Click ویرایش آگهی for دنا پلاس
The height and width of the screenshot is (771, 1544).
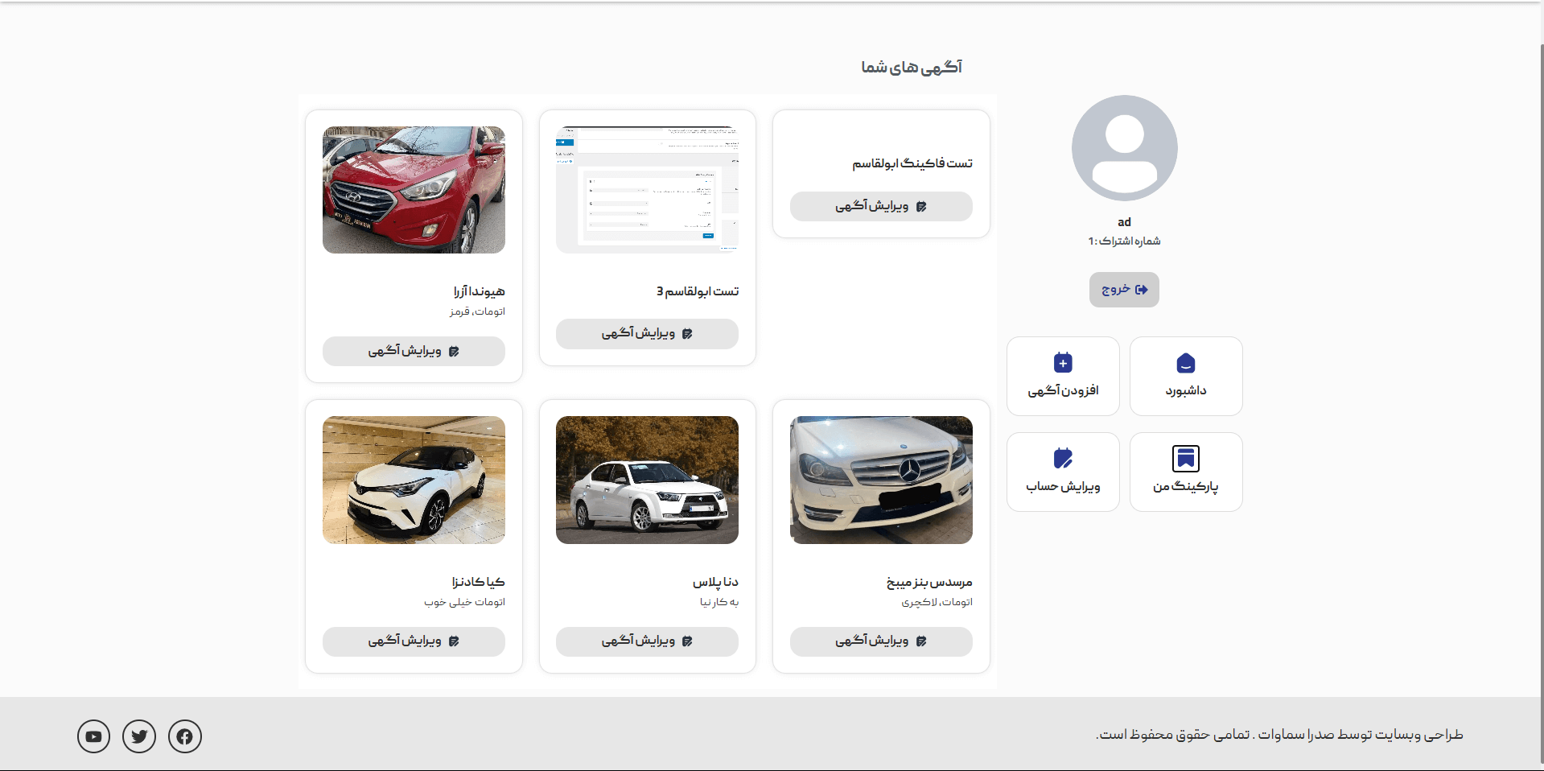tap(647, 641)
